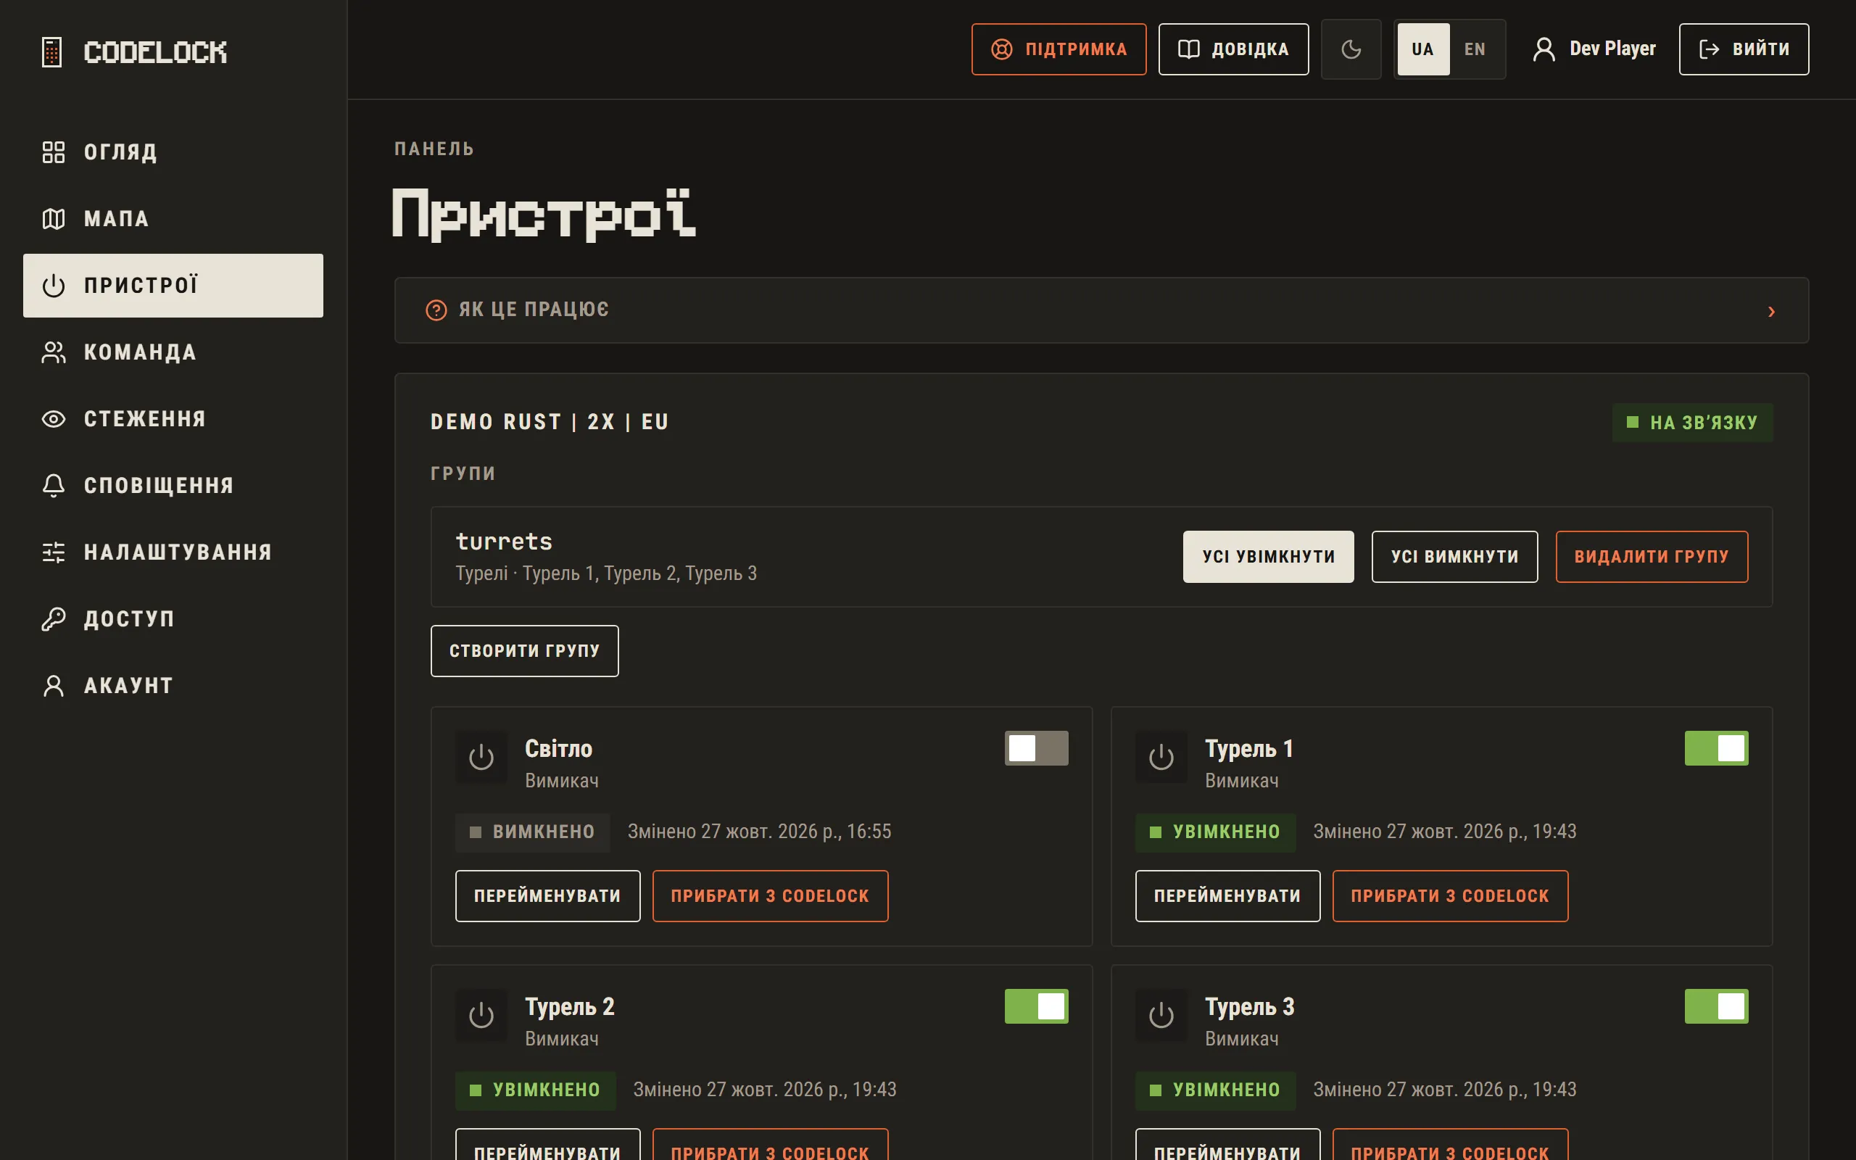Click the moon dark-mode theme icon
The height and width of the screenshot is (1160, 1856).
click(1351, 49)
